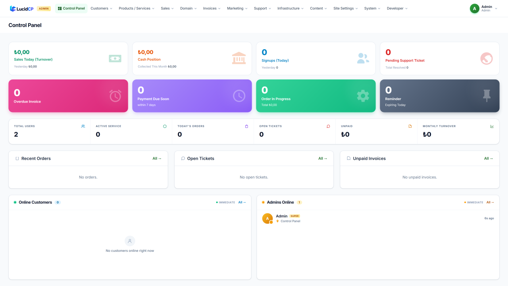Click the people icon beside Total Users

[x=83, y=126]
